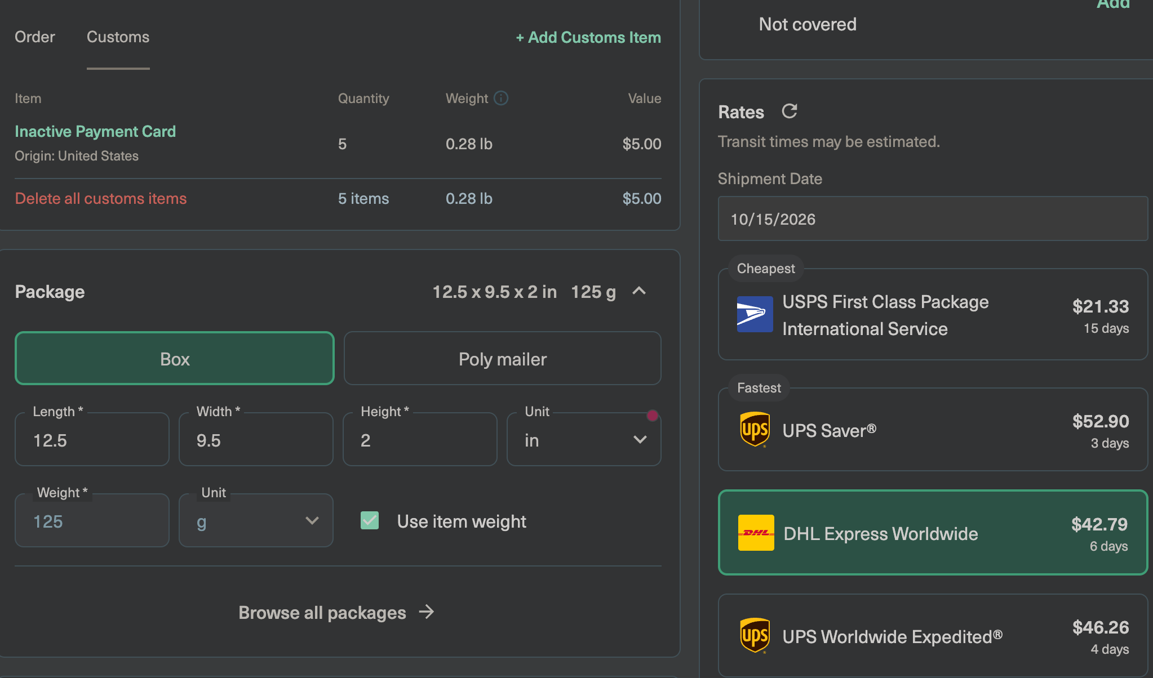This screenshot has height=678, width=1153.
Task: Click the Cheapest label
Action: click(766, 269)
